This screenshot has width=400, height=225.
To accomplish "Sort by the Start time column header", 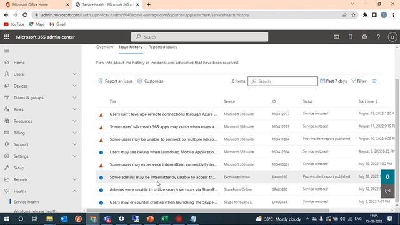I will click(368, 101).
